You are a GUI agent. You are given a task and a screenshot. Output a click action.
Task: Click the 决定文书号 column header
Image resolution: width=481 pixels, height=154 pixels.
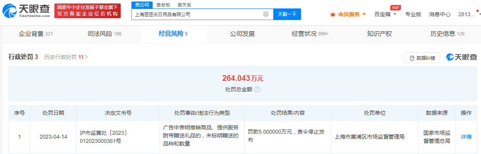[x=118, y=113]
